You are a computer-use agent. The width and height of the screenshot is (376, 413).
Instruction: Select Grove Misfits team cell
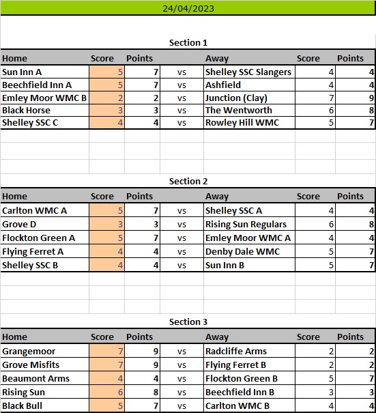coord(45,365)
